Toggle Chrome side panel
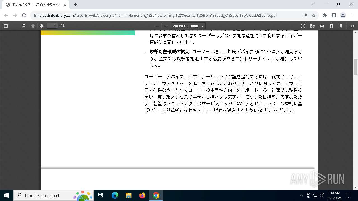358x201 pixels. [x=334, y=15]
